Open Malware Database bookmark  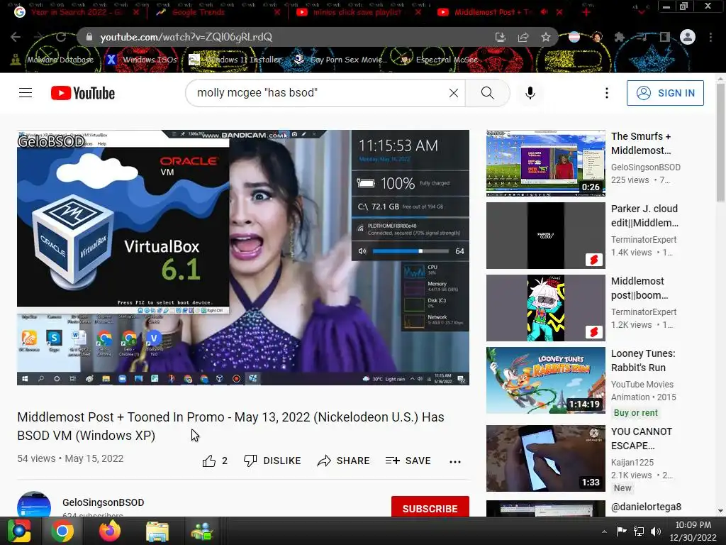coord(52,60)
